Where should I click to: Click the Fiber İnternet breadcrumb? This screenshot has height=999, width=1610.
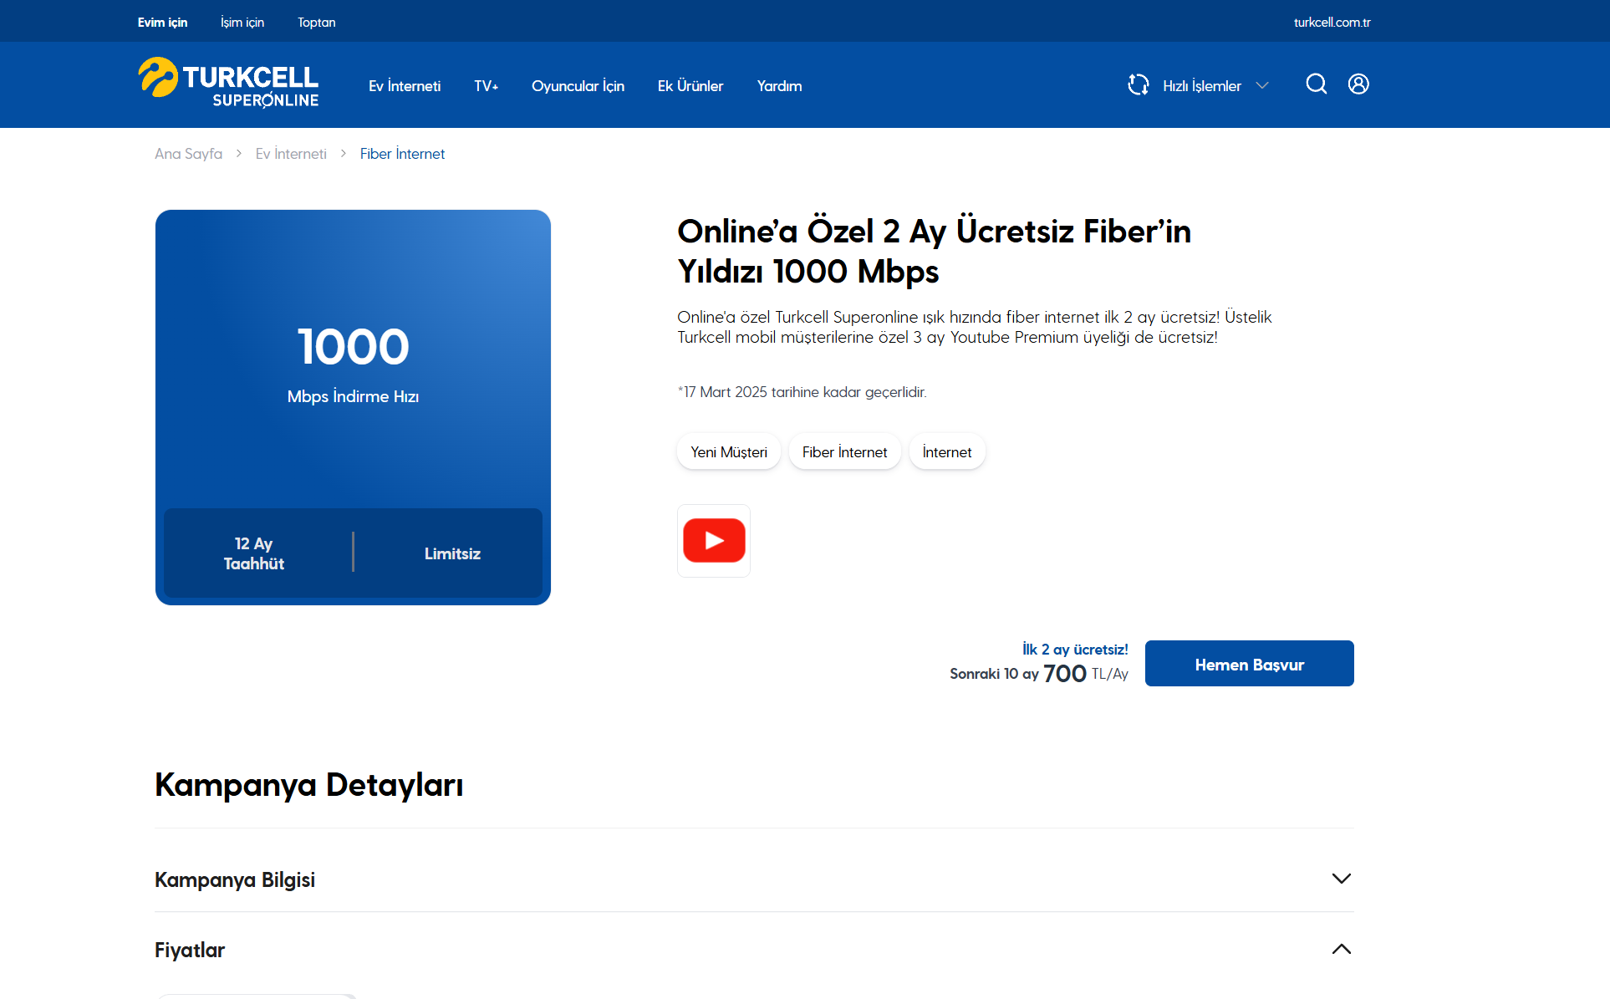402,154
